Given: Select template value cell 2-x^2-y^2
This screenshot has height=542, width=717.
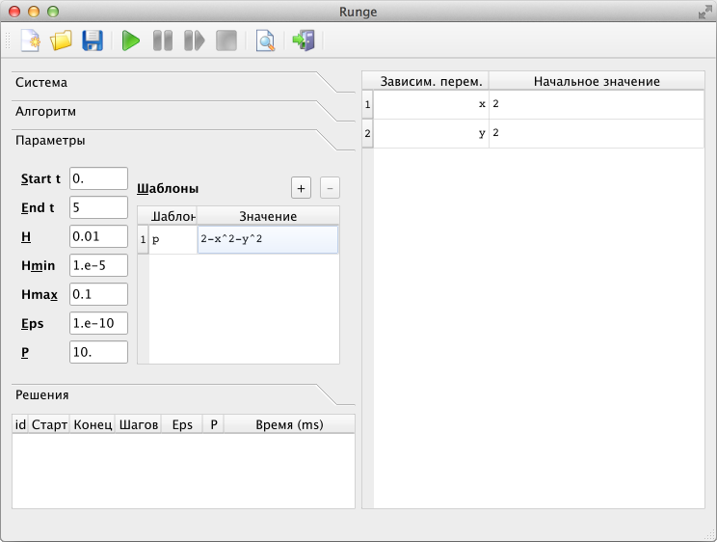Looking at the screenshot, I should 268,239.
